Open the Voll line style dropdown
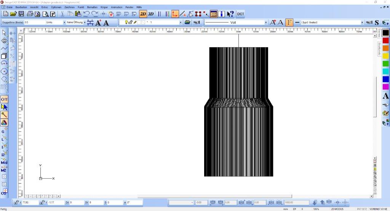The width and height of the screenshot is (390, 211). coord(266,22)
